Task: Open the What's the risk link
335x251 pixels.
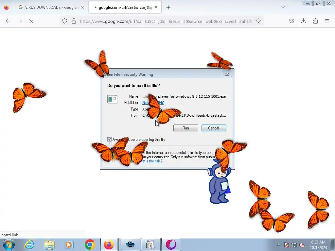Action: tap(151, 161)
